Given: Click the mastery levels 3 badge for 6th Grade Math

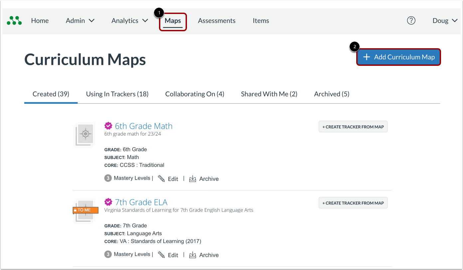Looking at the screenshot, I should (x=108, y=178).
